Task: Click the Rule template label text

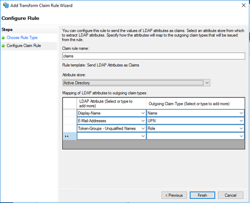Action: pos(101,65)
